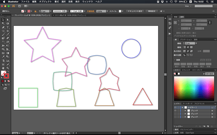Viewport: 217px width, 135px height.
Task: Select the Gradient tool
Action: click(8, 53)
